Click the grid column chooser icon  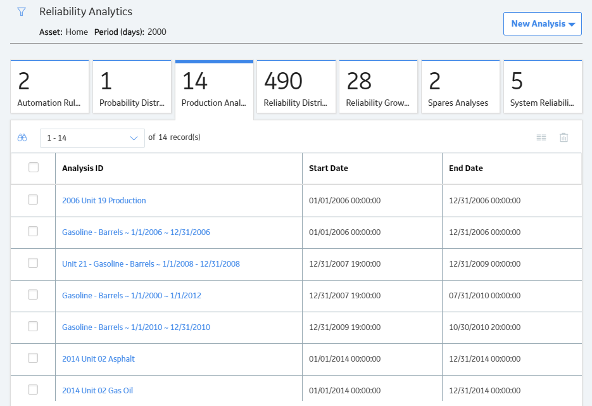point(541,137)
